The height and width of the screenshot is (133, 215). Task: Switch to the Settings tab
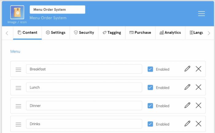tap(56, 32)
